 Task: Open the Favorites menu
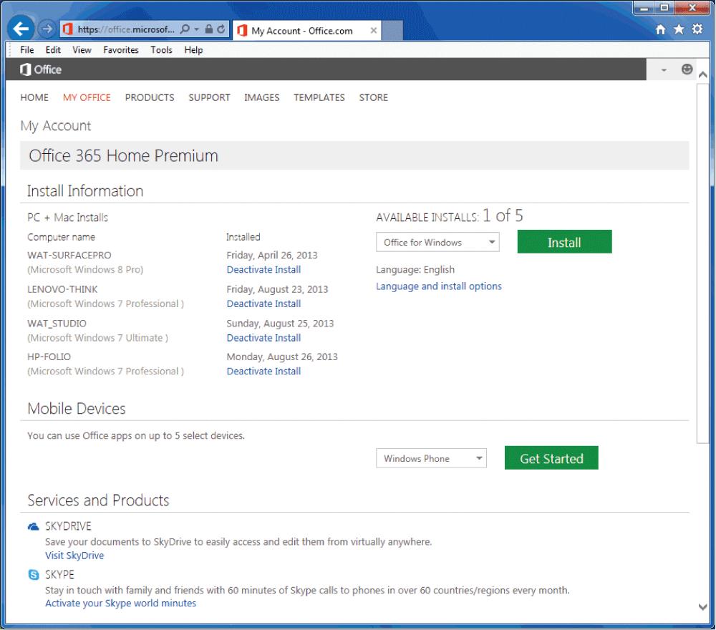[120, 50]
